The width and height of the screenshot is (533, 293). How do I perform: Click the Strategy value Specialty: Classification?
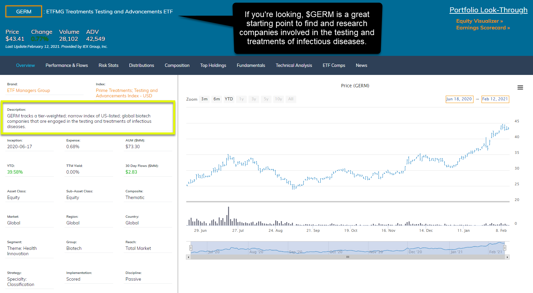pyautogui.click(x=21, y=282)
